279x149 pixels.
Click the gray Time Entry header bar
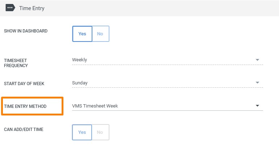pos(139,8)
